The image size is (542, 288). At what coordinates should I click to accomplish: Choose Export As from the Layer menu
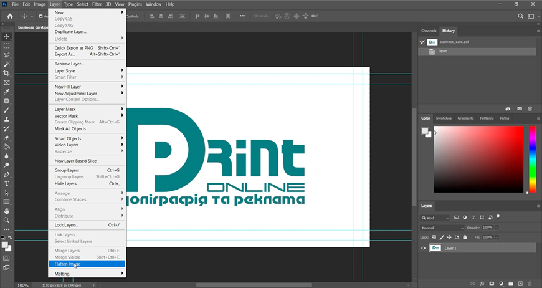87,54
